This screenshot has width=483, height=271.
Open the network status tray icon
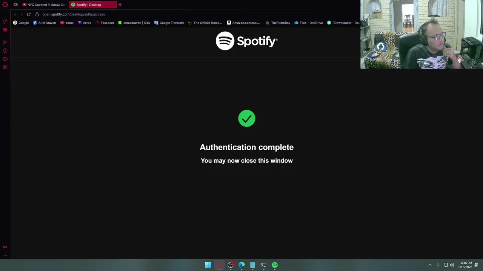coord(446,265)
